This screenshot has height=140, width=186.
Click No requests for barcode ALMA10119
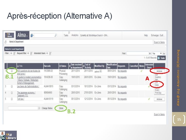point(122,99)
